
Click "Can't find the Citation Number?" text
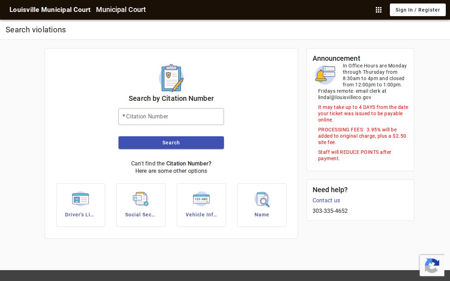(171, 163)
